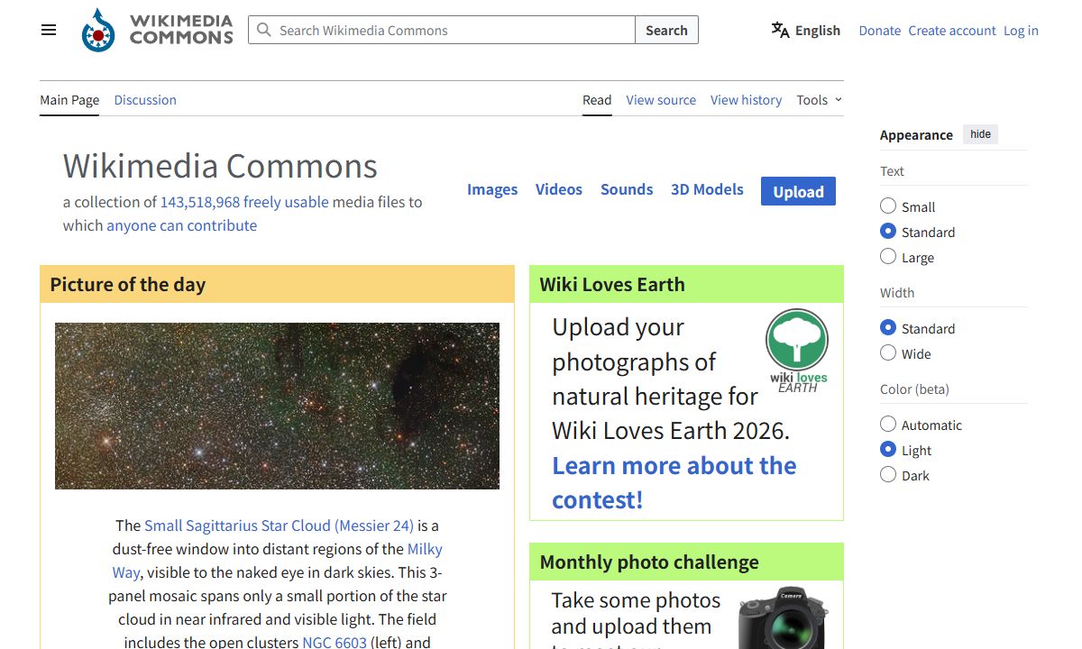Image resolution: width=1082 pixels, height=649 pixels.
Task: Expand the Tools dropdown menu
Action: tap(820, 100)
